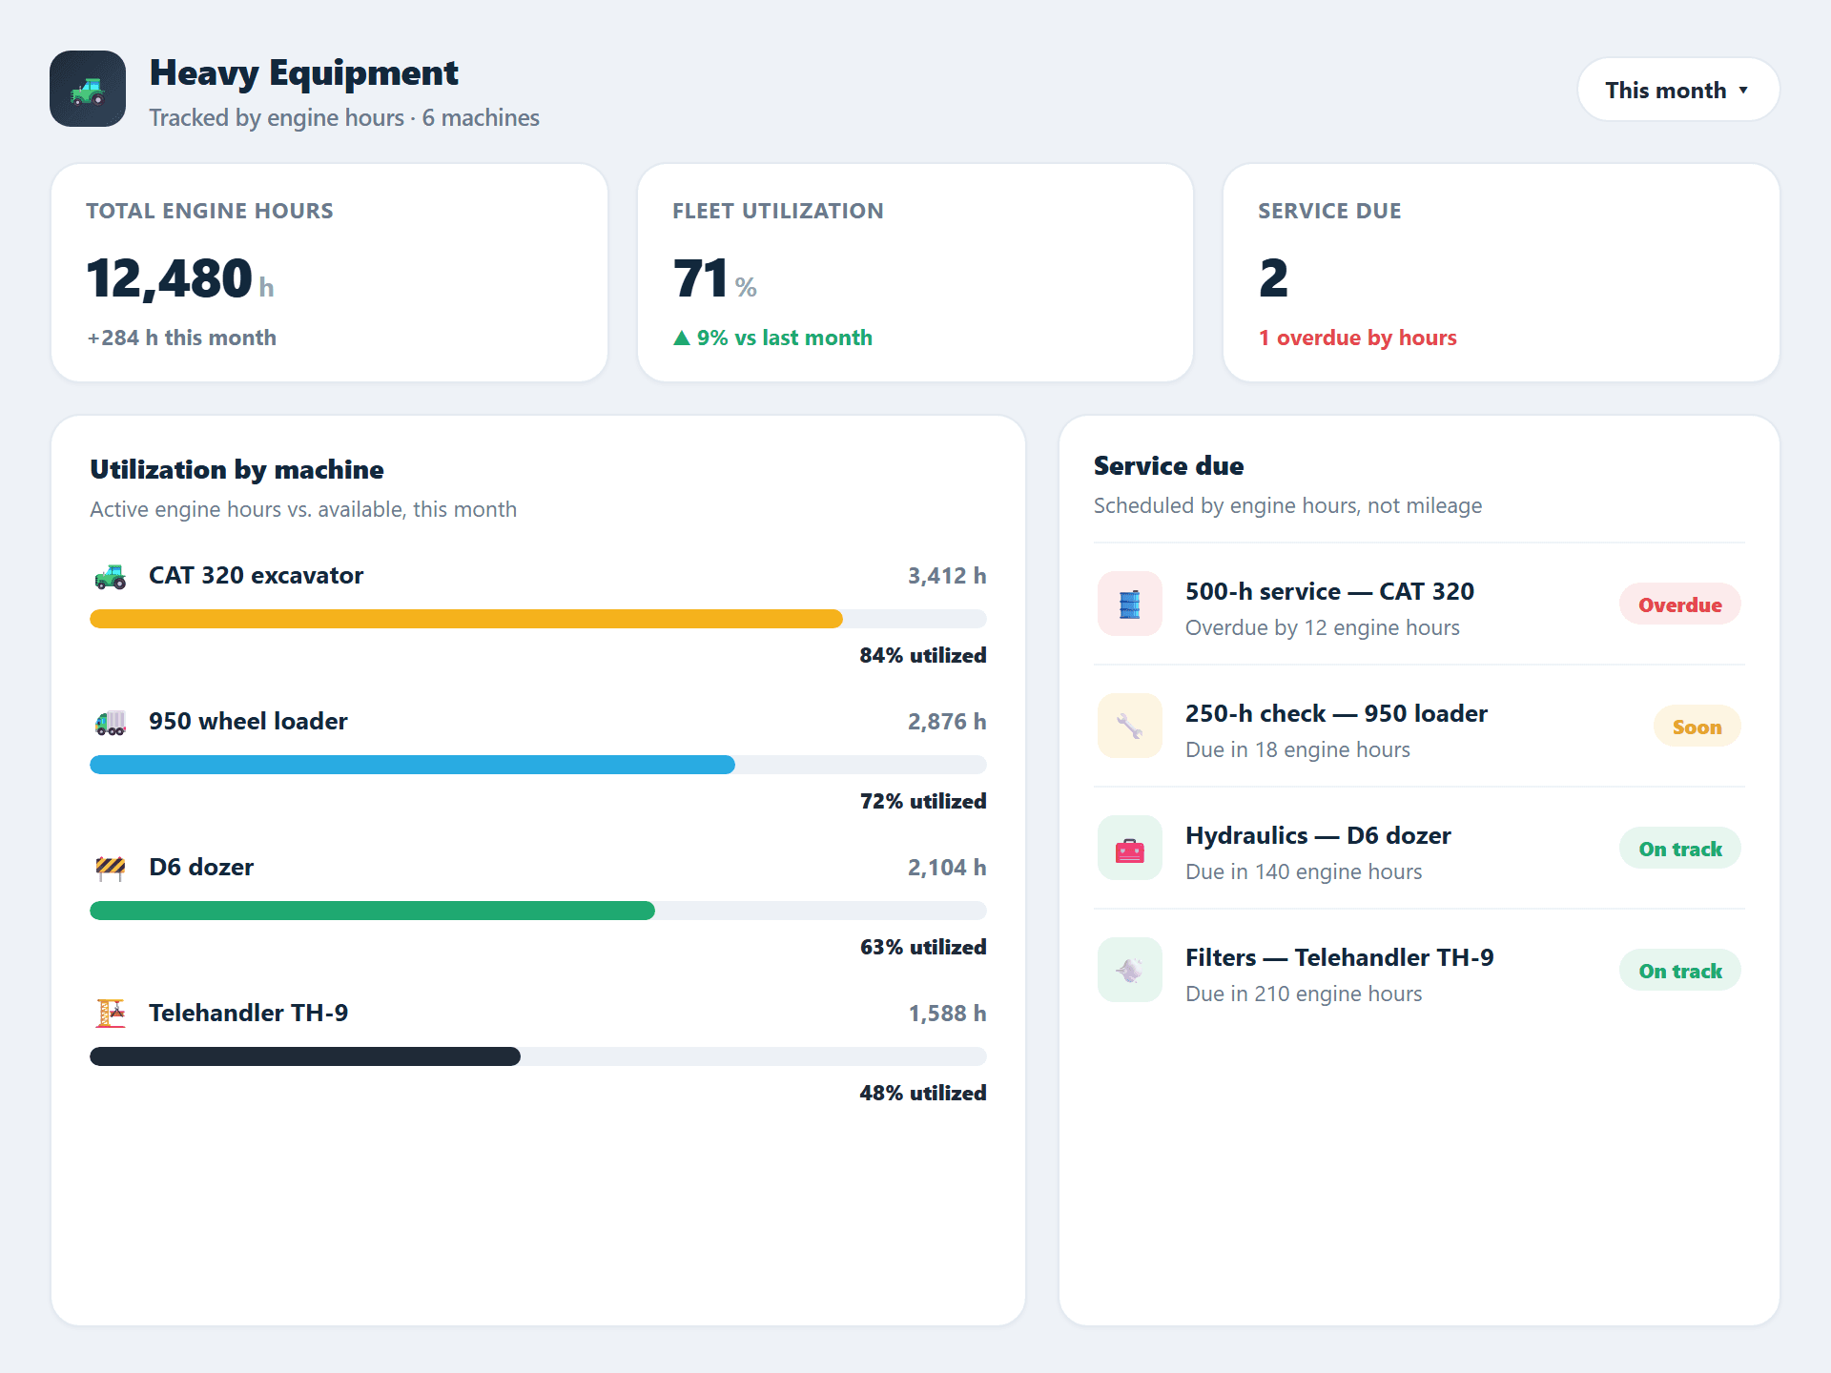Click the +284 h this month text
The height and width of the screenshot is (1373, 1831).
pos(181,338)
